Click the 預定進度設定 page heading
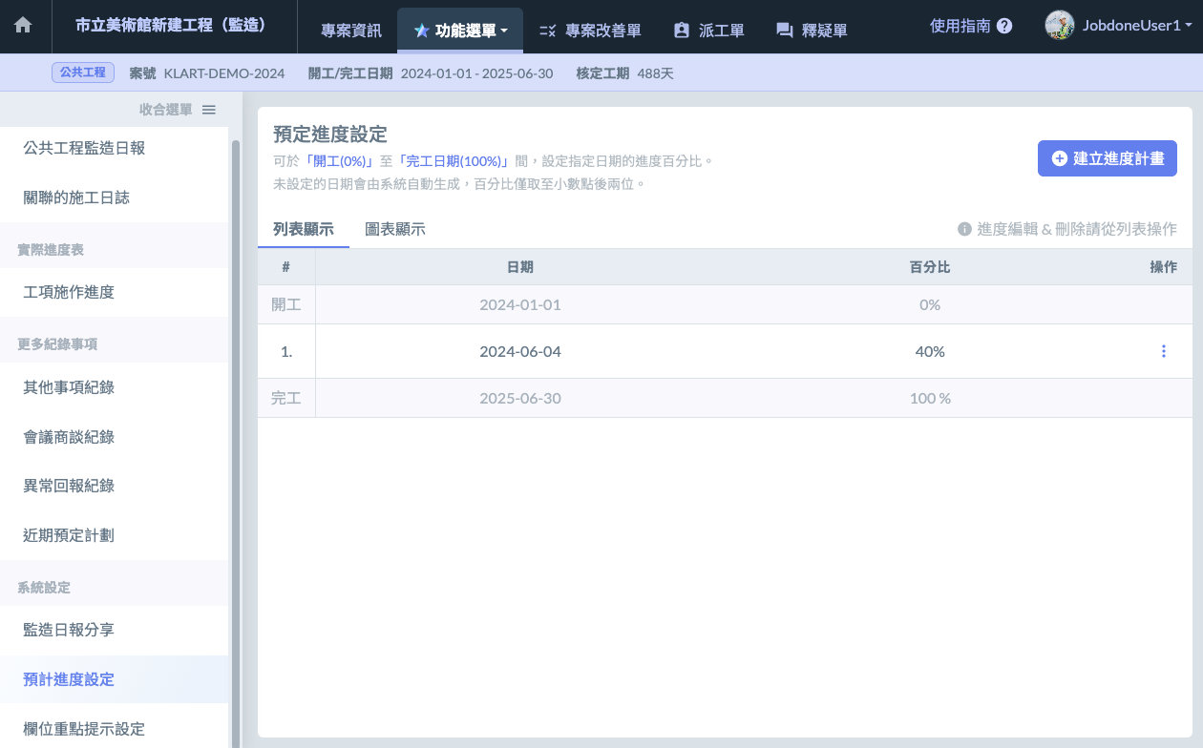The width and height of the screenshot is (1203, 748). pyautogui.click(x=330, y=134)
